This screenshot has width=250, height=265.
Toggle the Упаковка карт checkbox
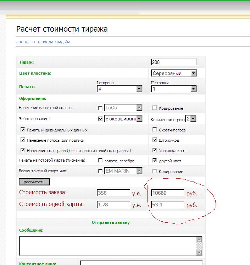155,150
